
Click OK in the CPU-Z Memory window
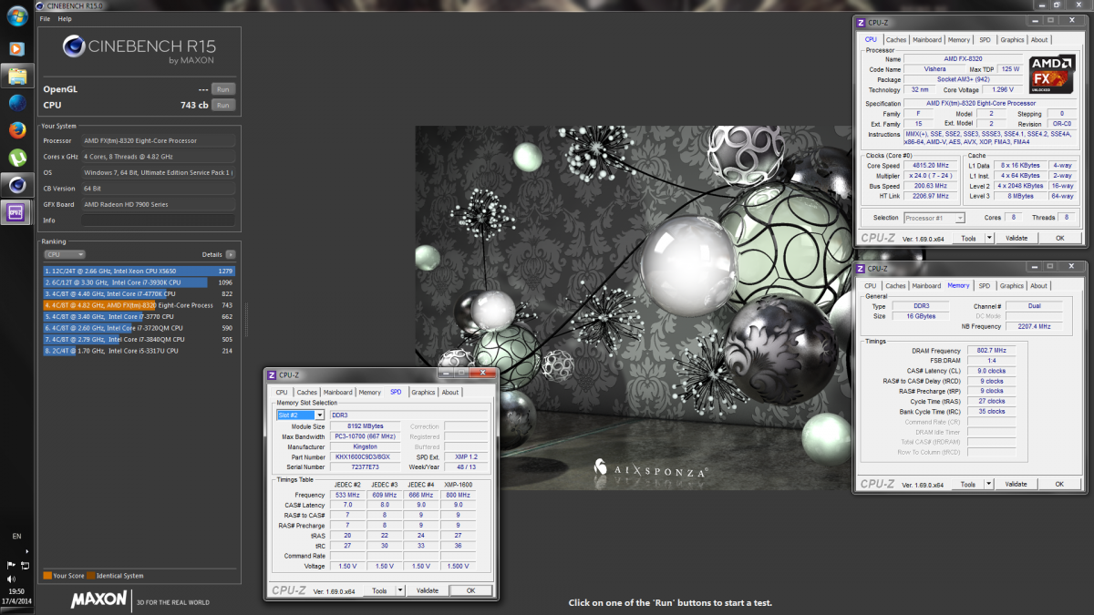pos(1059,485)
